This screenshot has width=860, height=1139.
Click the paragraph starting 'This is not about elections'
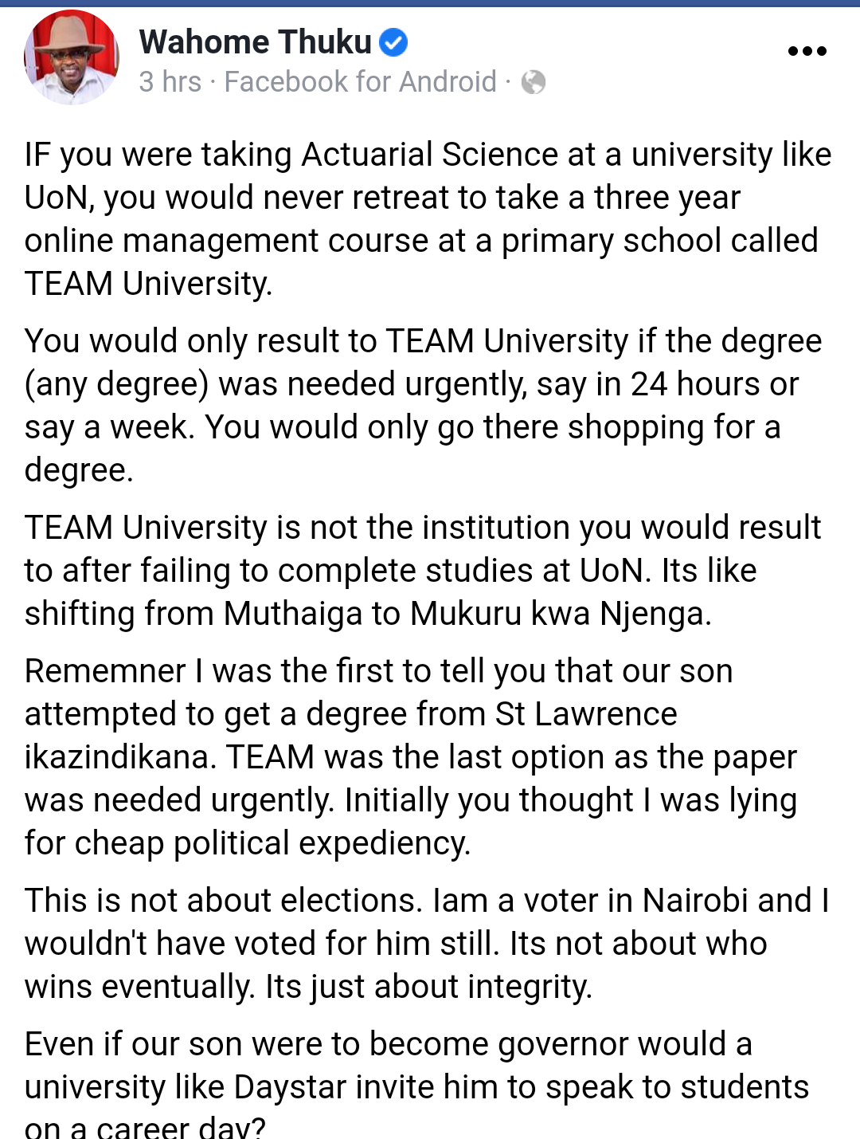(x=427, y=944)
